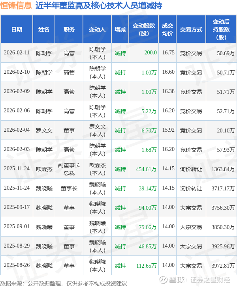This screenshot has width=237, height=287.
Task: Click holdings value 51.71万
Action: (x=226, y=92)
